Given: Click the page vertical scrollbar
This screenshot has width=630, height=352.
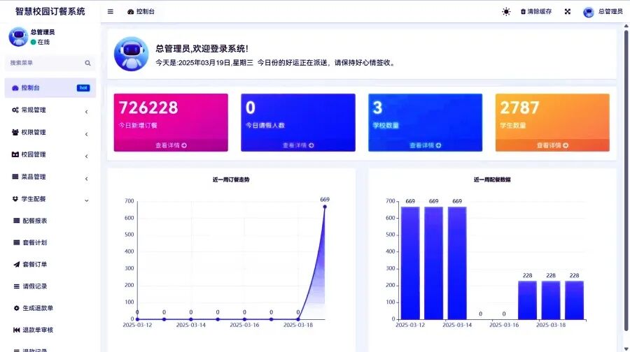Looking at the screenshot, I should [626, 180].
